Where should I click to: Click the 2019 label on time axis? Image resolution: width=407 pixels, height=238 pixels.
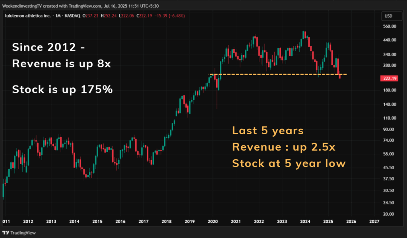click(x=190, y=221)
